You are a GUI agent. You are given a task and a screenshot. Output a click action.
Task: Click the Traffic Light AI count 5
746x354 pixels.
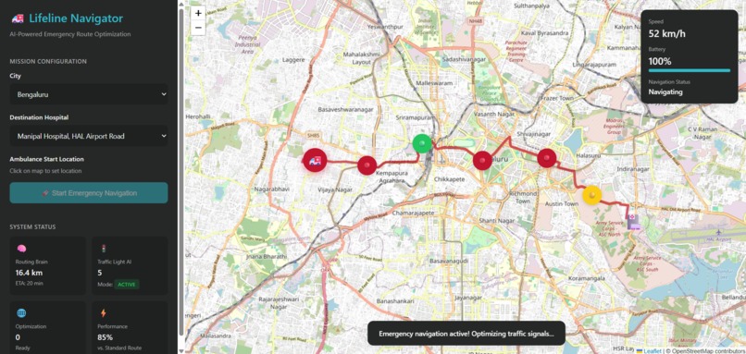(x=100, y=273)
